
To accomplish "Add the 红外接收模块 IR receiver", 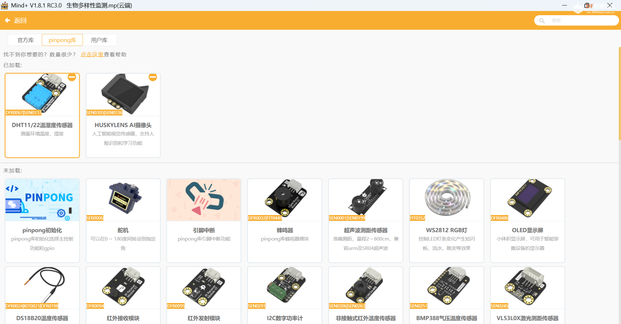I will pyautogui.click(x=123, y=295).
